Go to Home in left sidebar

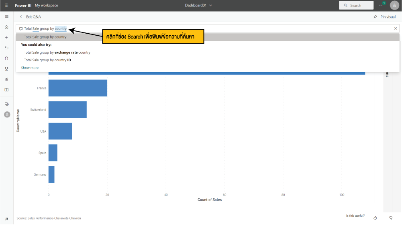pyautogui.click(x=6, y=27)
